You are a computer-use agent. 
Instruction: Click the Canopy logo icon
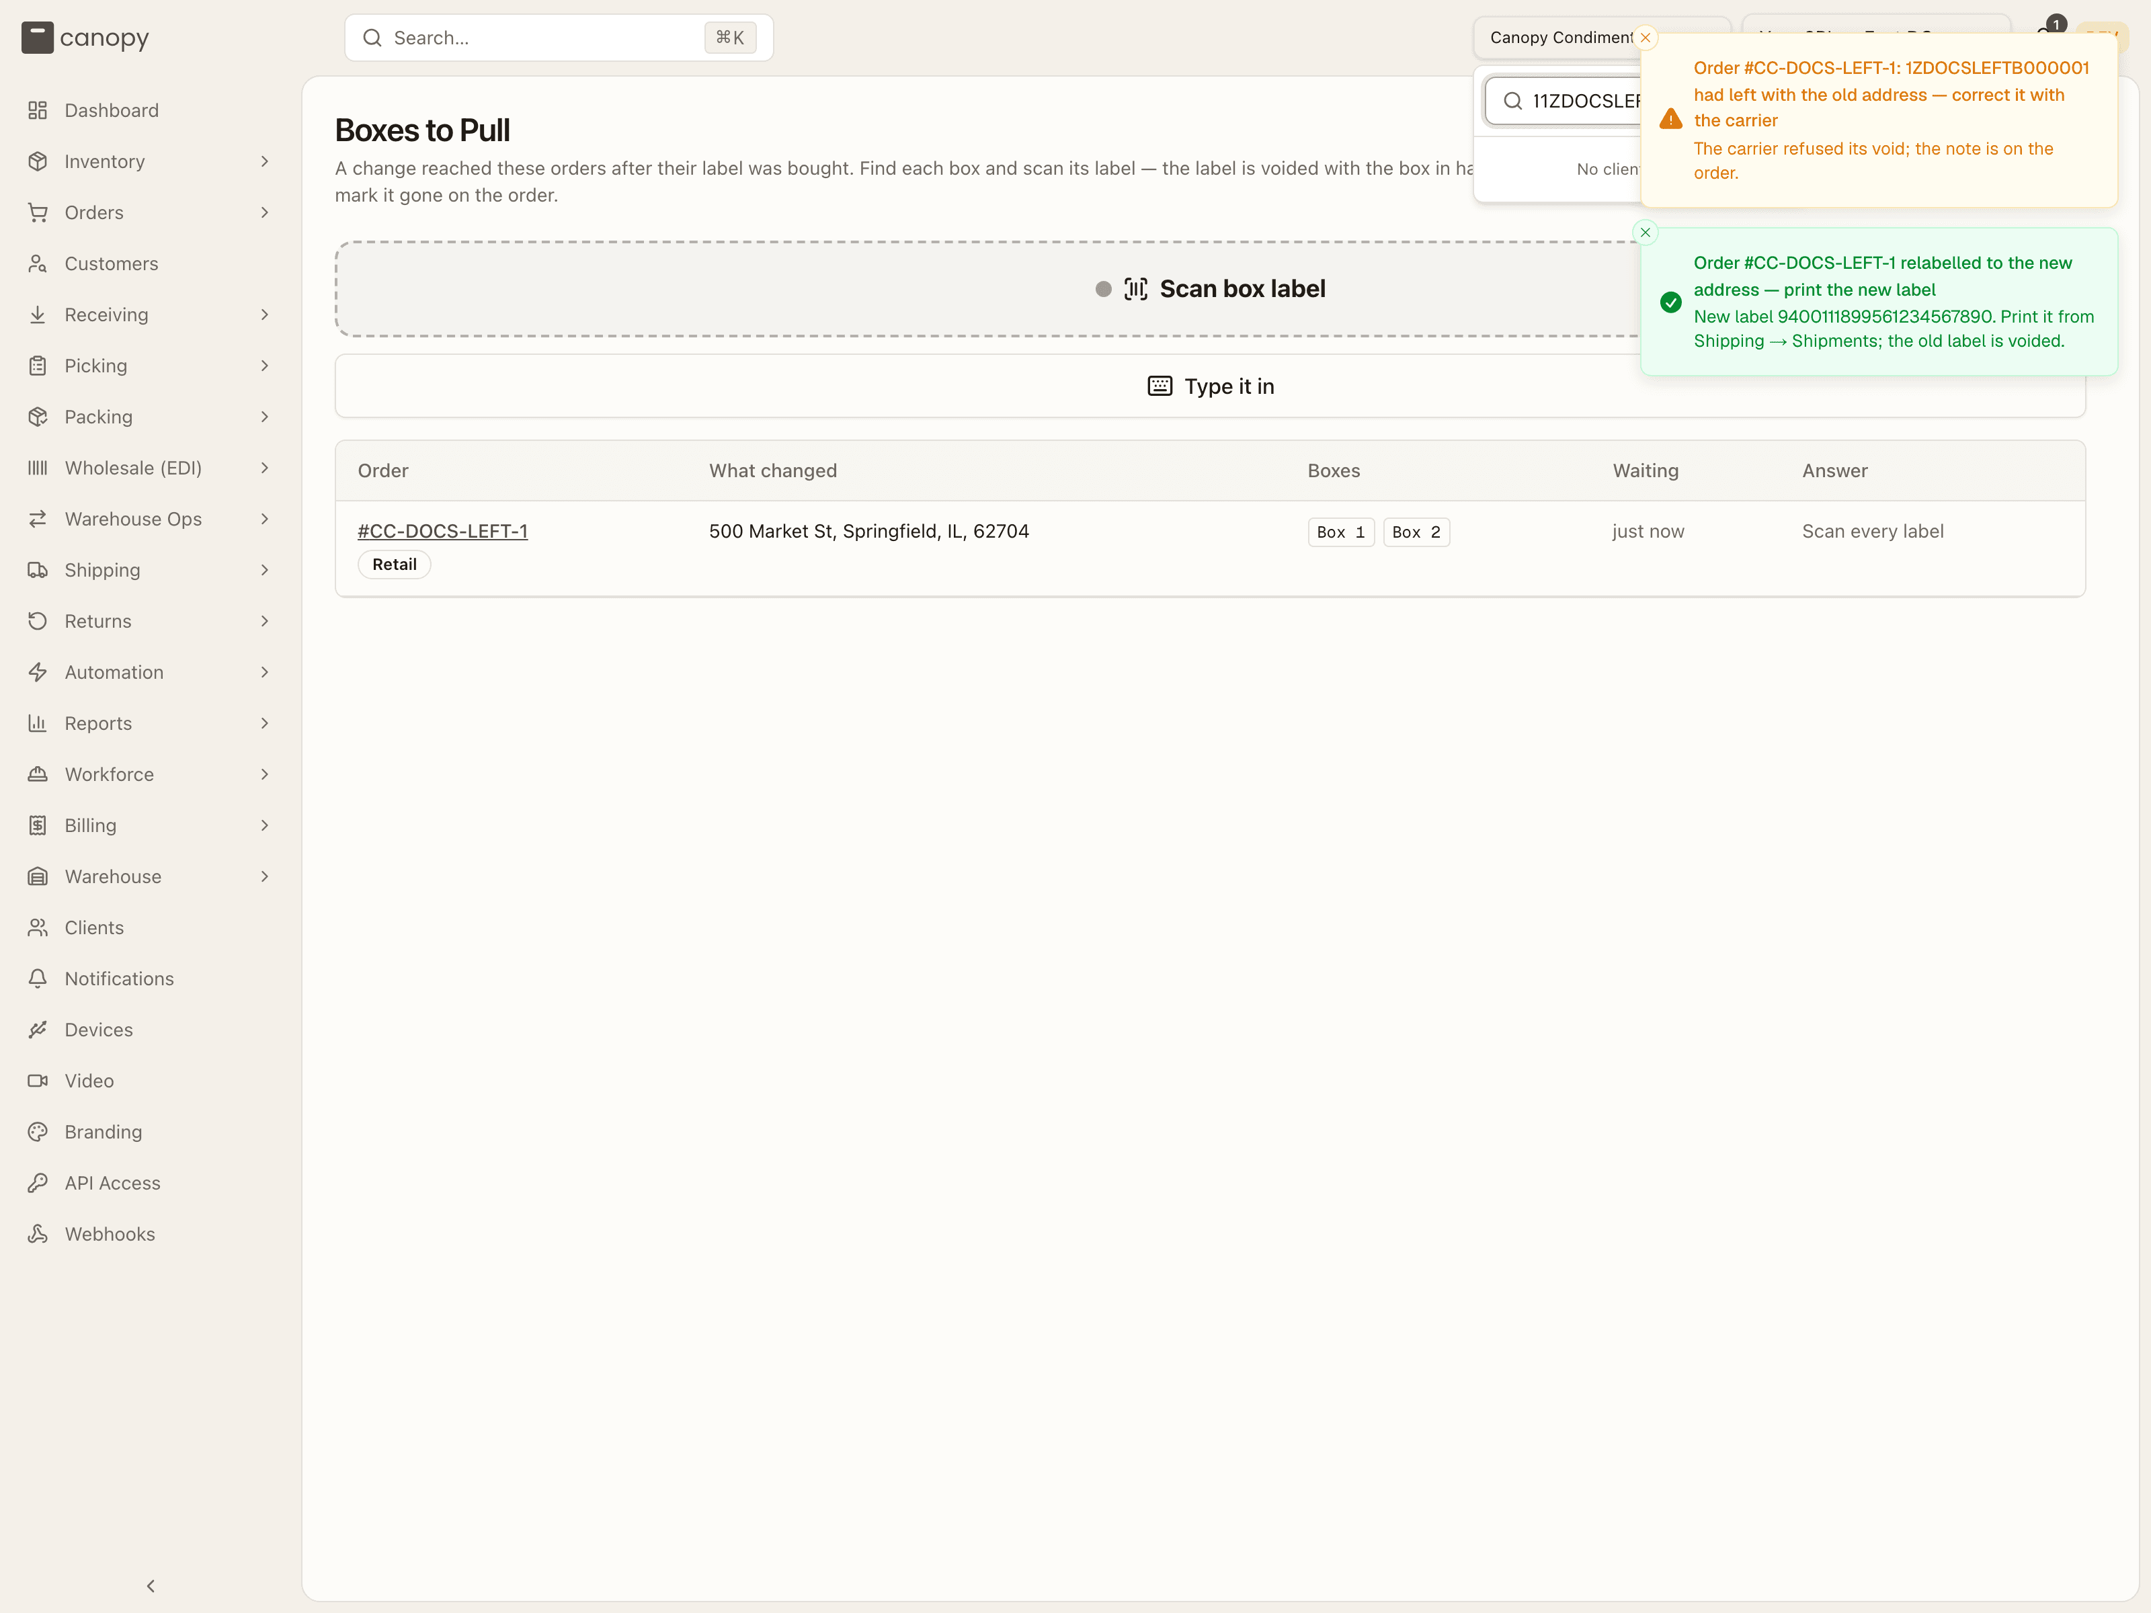point(37,38)
